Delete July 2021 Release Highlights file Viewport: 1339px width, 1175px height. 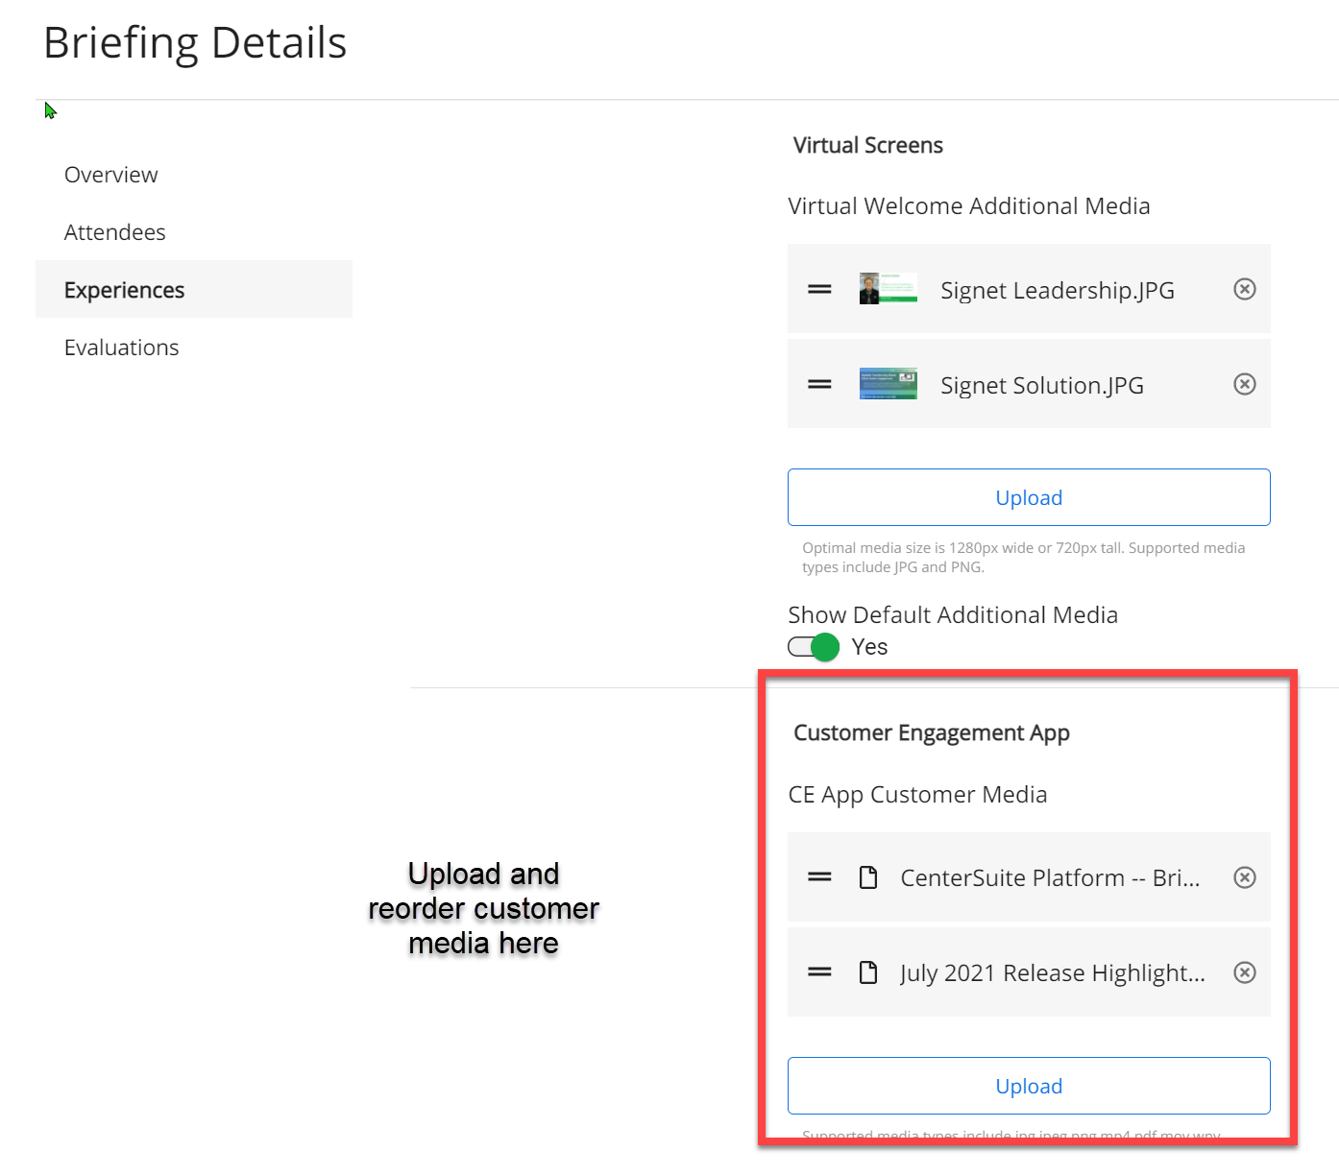(1244, 972)
